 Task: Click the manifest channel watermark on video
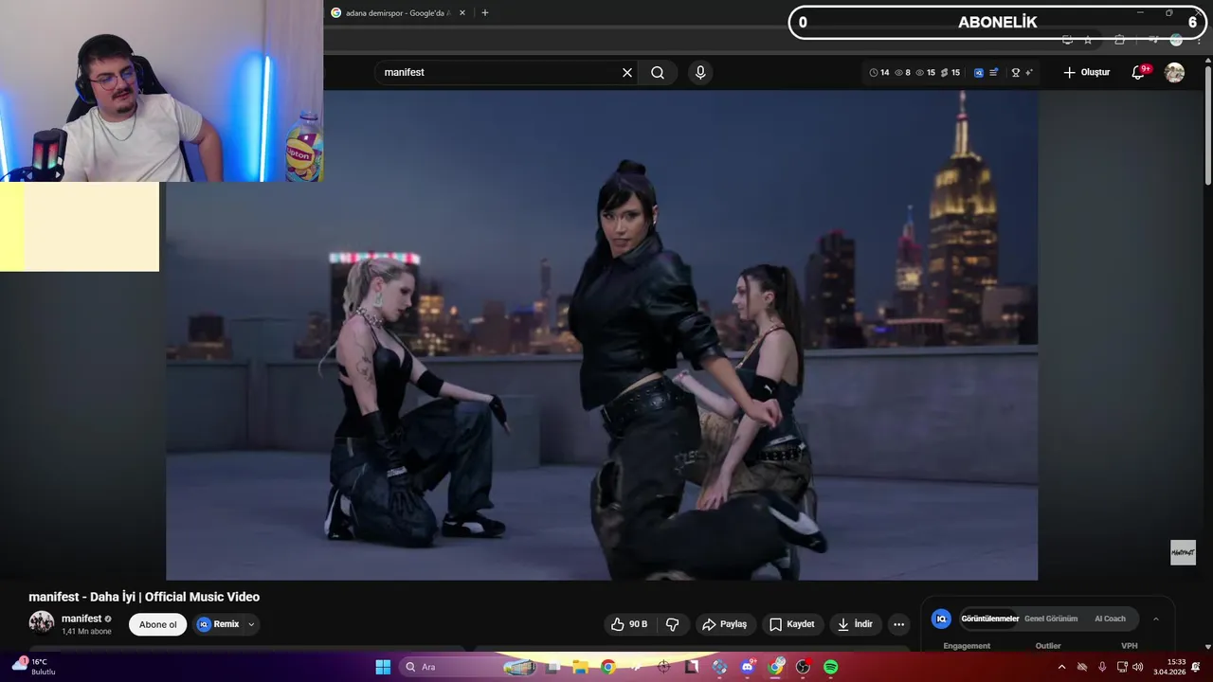coord(1183,552)
